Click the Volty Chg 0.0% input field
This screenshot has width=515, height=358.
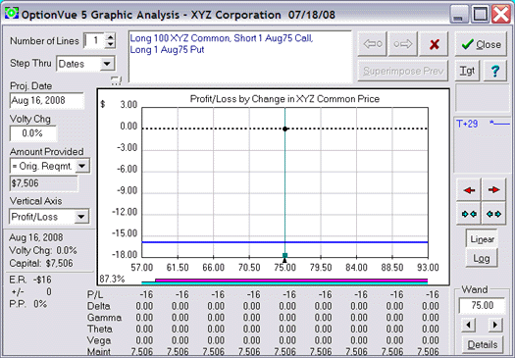[33, 133]
